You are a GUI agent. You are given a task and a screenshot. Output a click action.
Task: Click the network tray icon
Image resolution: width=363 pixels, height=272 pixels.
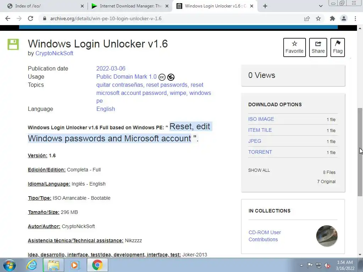click(319, 265)
